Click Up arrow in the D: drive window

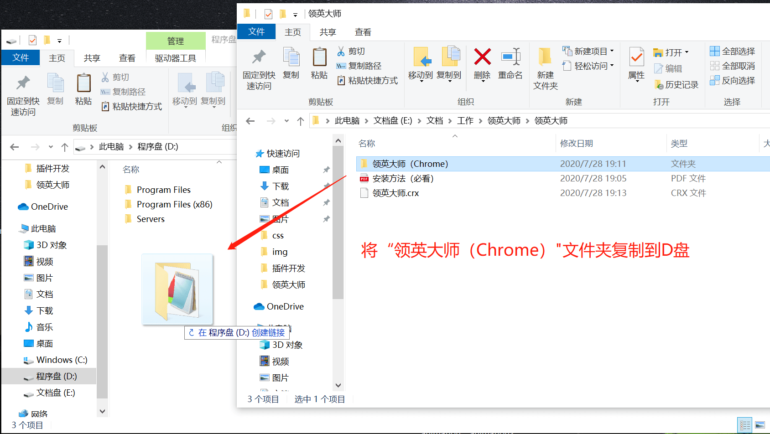[64, 147]
